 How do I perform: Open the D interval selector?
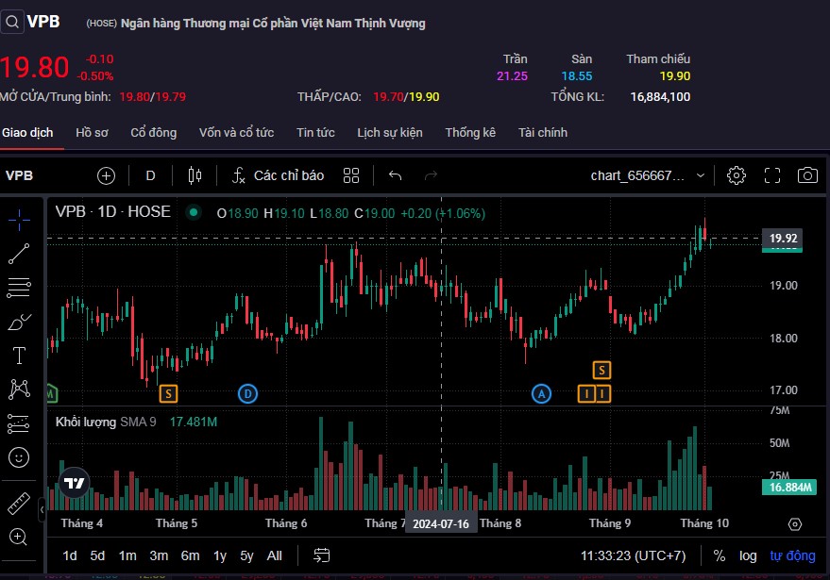pos(150,175)
